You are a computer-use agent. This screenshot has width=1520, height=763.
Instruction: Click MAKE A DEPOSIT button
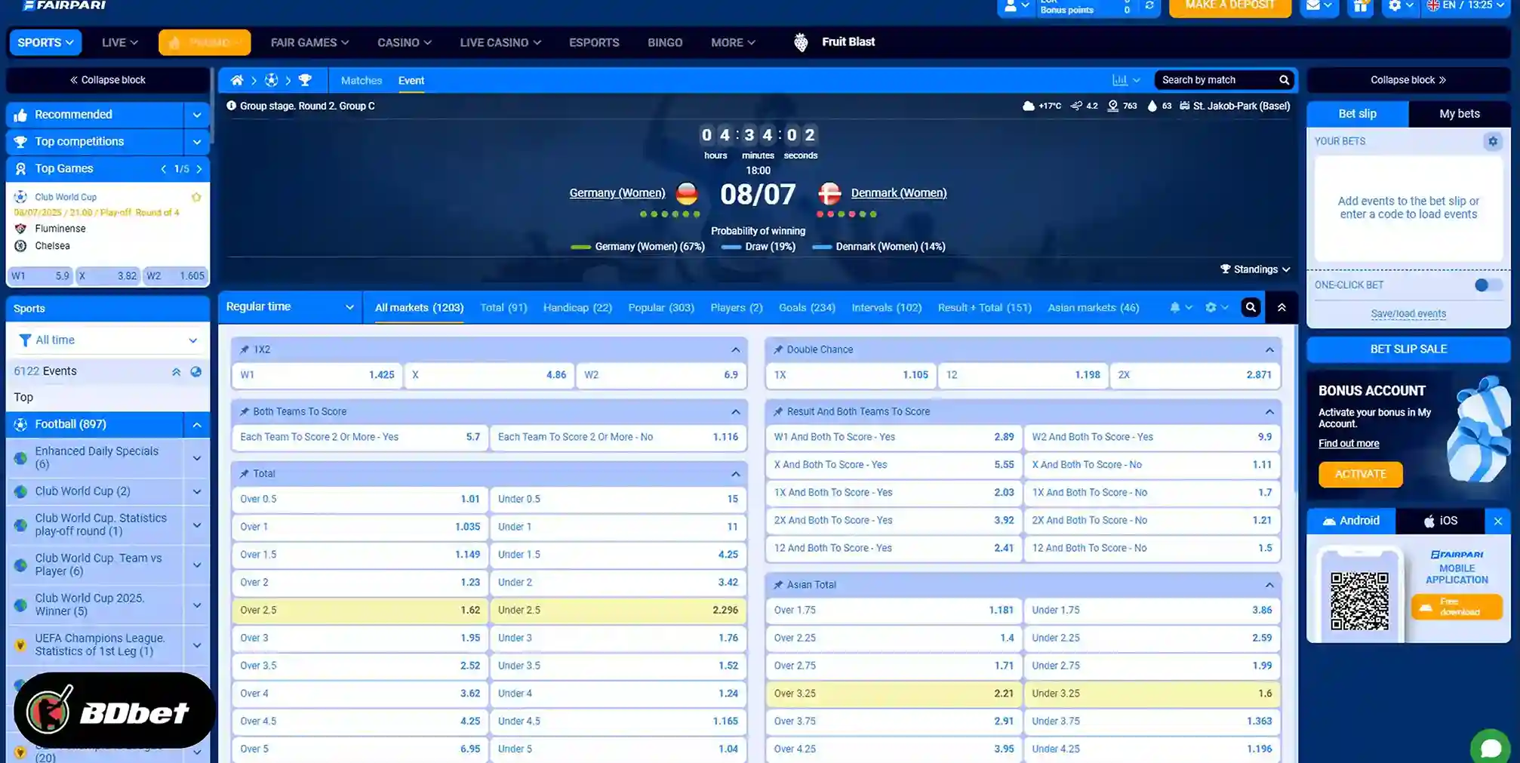(x=1229, y=6)
